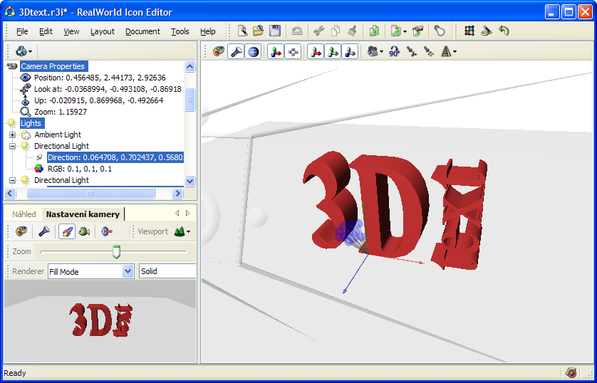Screen dimensions: 597x383
Task: Open the Document menu
Action: 142,31
